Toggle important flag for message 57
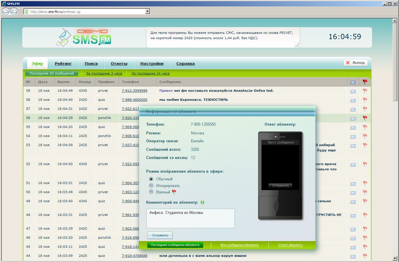The image size is (399, 262). (x=365, y=109)
